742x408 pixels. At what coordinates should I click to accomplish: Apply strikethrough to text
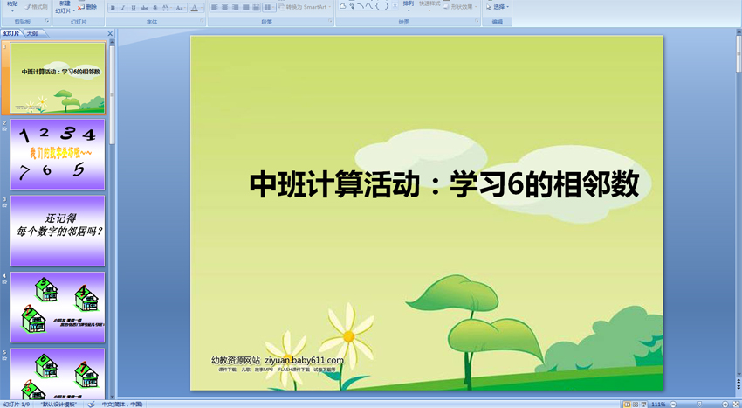(x=144, y=8)
